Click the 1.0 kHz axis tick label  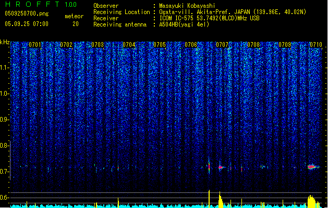coord(5,94)
